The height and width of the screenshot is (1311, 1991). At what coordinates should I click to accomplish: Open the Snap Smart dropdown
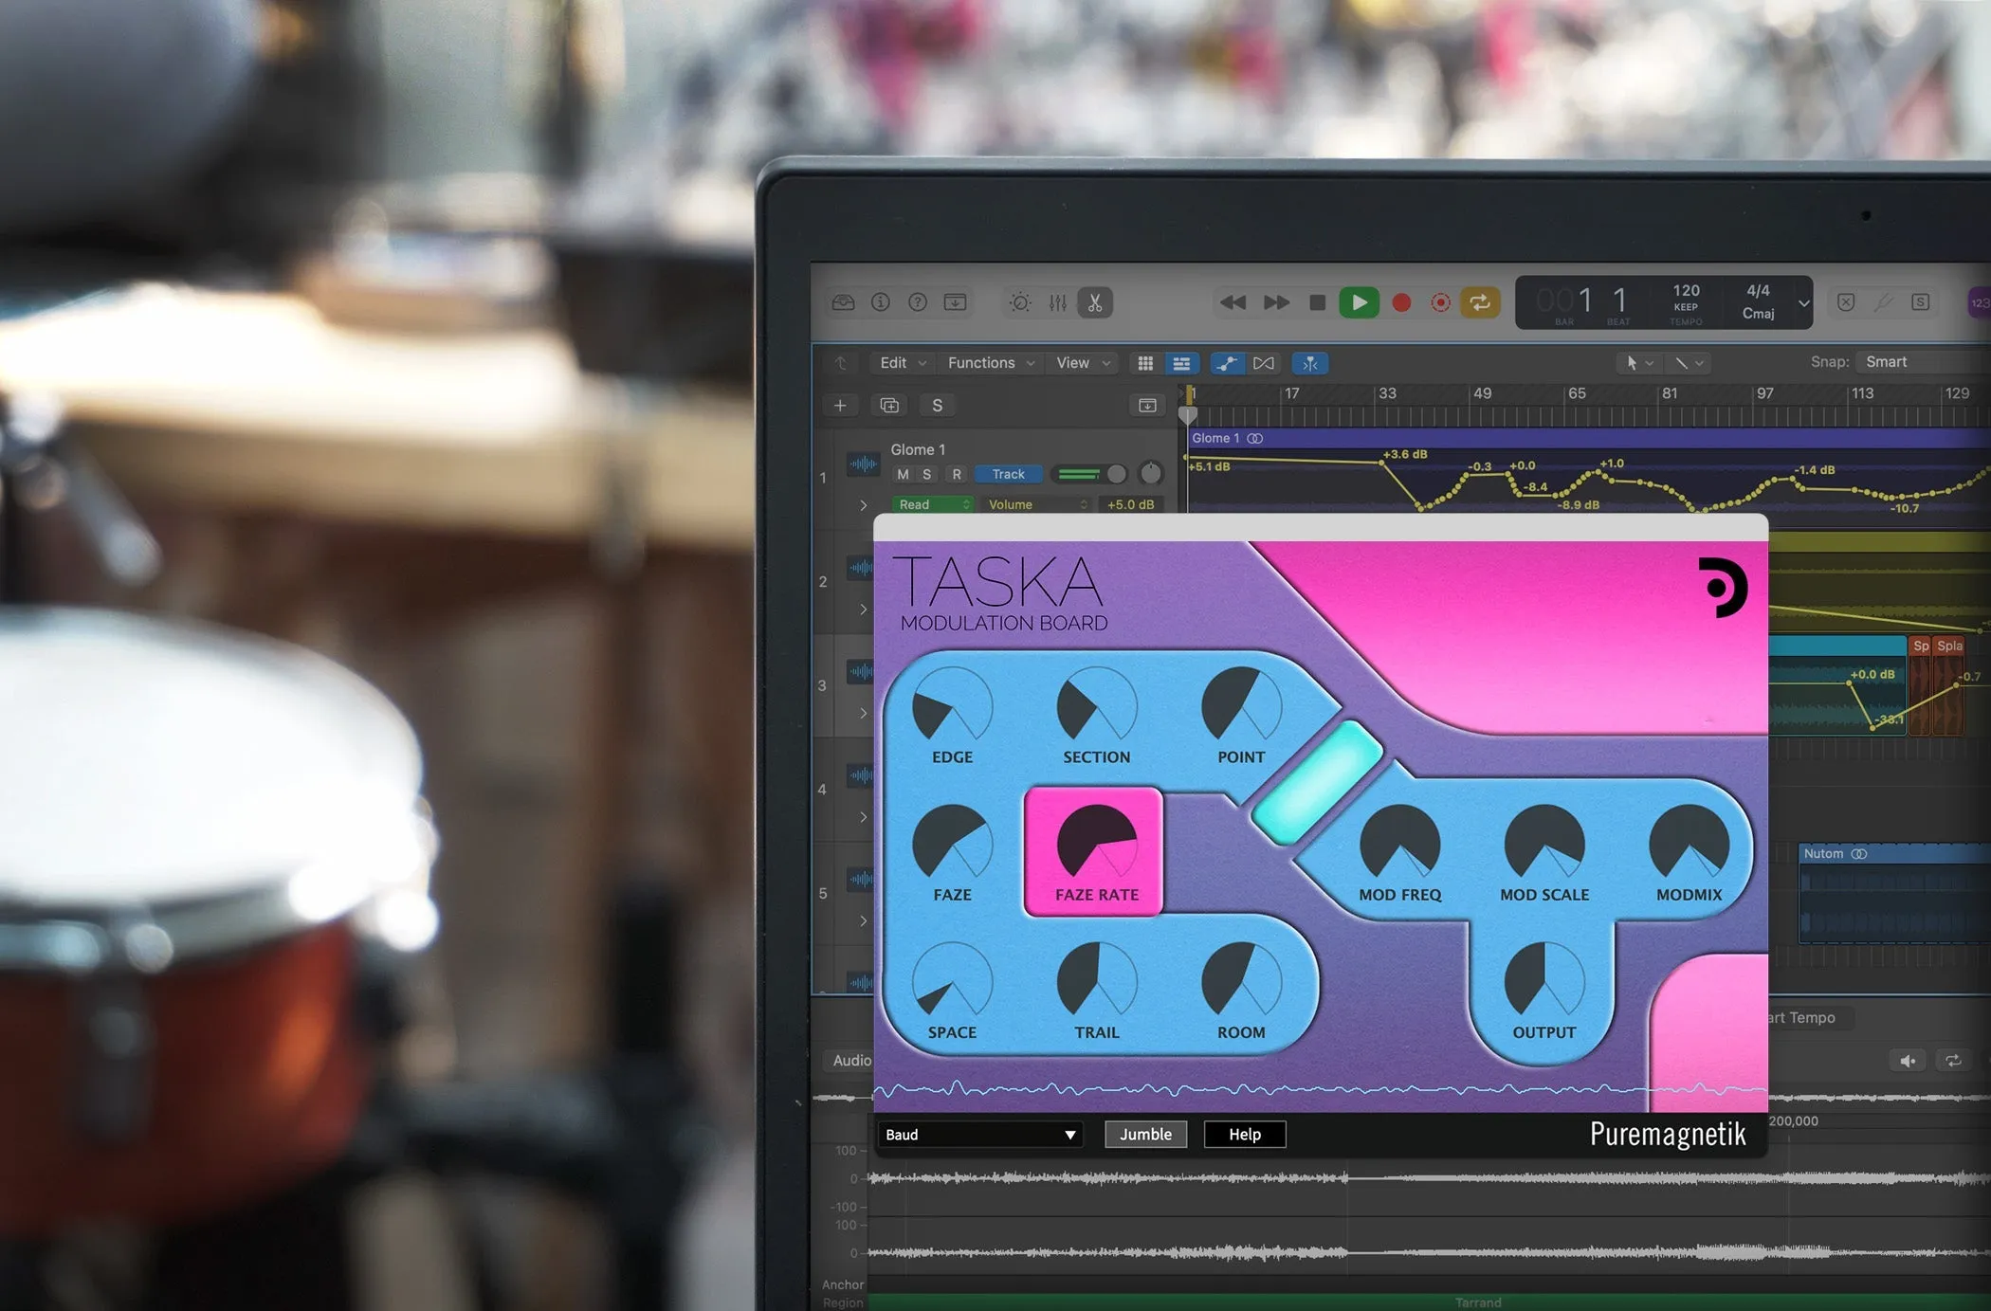(1923, 362)
